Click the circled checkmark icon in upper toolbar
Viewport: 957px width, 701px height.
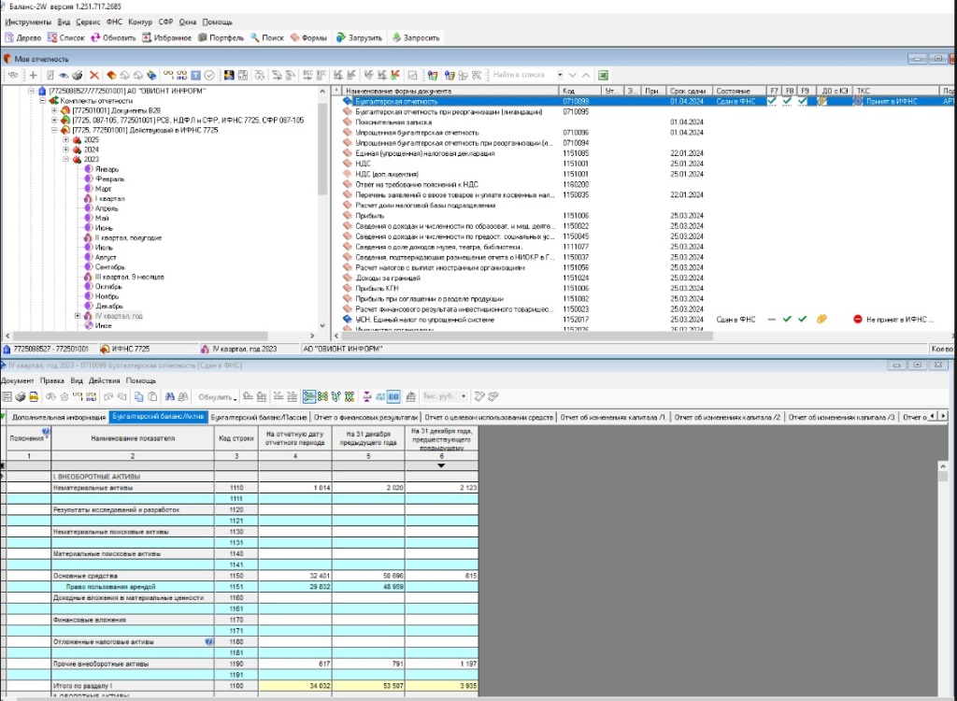point(209,75)
